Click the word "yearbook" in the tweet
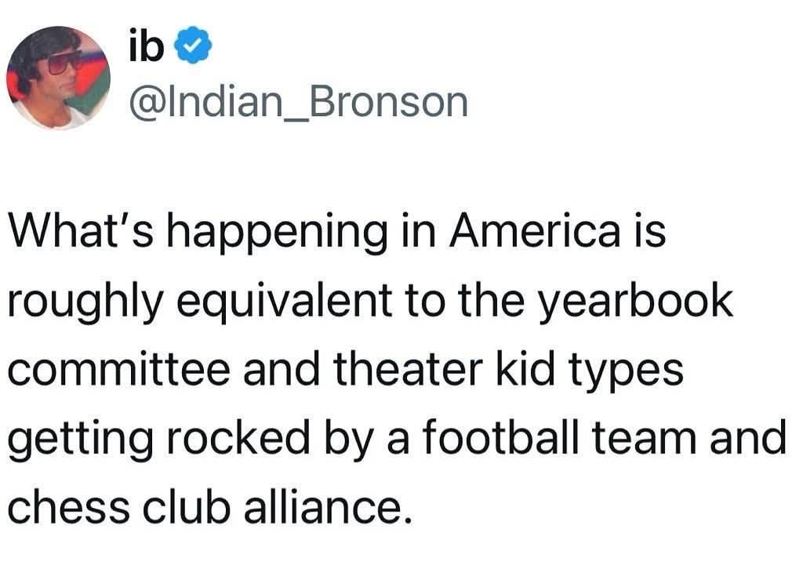Viewport: 803px width, 562px height. [x=636, y=302]
